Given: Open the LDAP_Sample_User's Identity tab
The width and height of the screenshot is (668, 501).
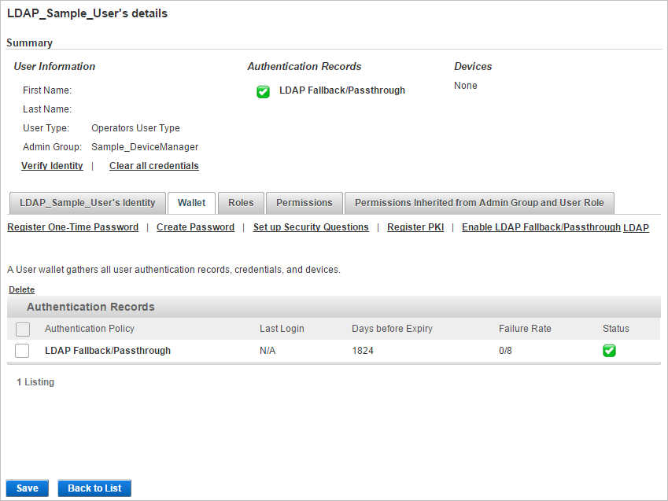Looking at the screenshot, I should point(87,203).
